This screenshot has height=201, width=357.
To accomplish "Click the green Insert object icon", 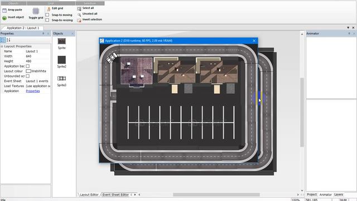I will point(4,18).
